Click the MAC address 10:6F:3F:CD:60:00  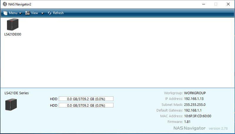197,116
